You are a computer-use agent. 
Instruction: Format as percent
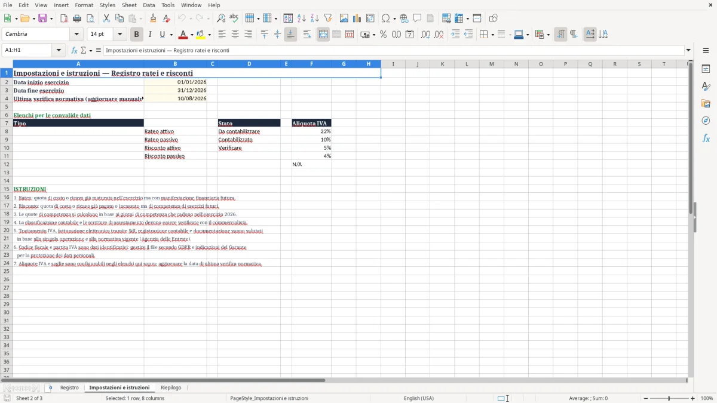pyautogui.click(x=383, y=35)
